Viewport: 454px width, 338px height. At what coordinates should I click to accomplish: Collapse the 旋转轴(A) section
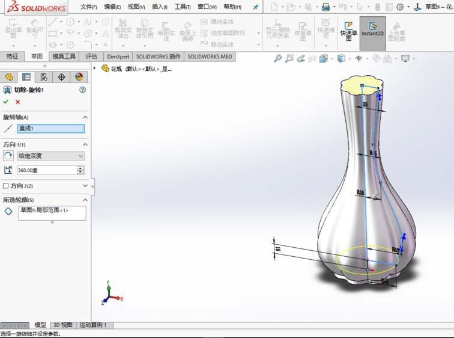coord(85,117)
